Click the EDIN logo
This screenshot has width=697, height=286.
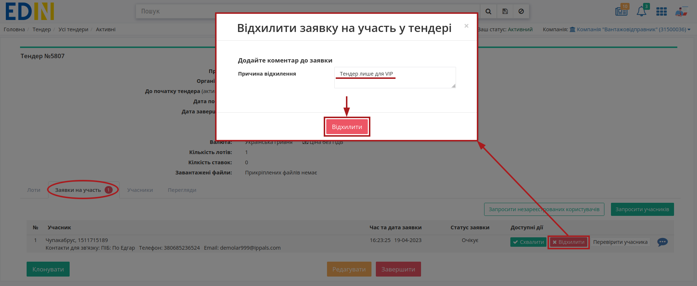coord(30,11)
